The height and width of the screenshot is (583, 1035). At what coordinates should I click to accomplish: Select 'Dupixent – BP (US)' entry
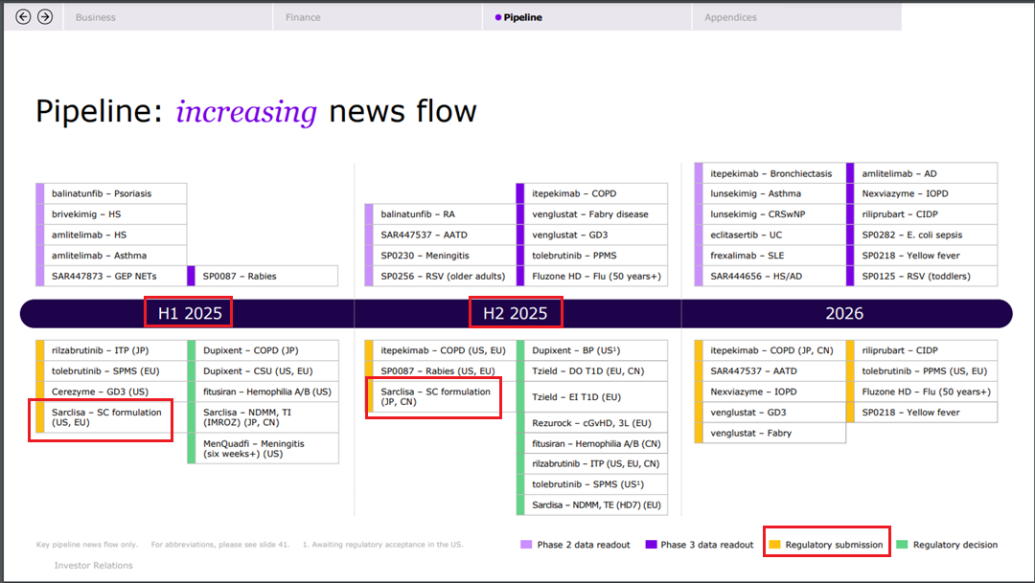[x=591, y=350]
